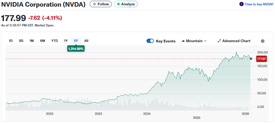The height and width of the screenshot is (124, 275).
Task: Click the 150.00 y-axis label
Action: pos(262,66)
